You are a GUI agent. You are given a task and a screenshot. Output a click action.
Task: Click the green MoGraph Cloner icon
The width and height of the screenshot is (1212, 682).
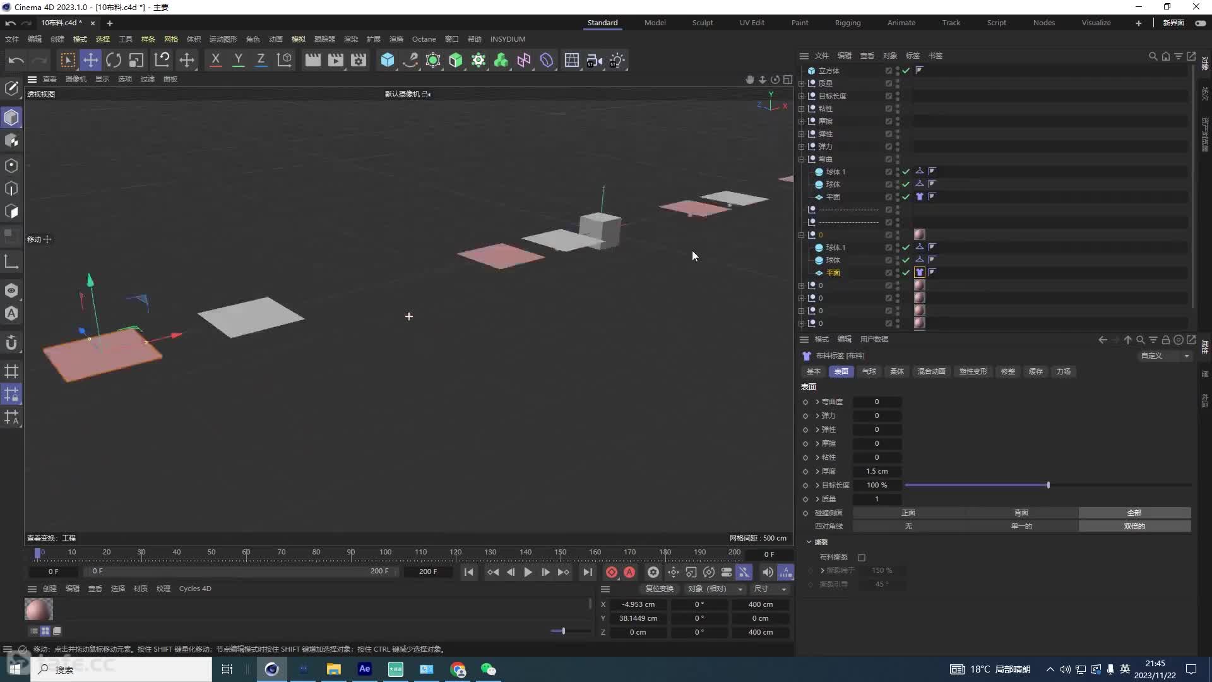click(501, 60)
